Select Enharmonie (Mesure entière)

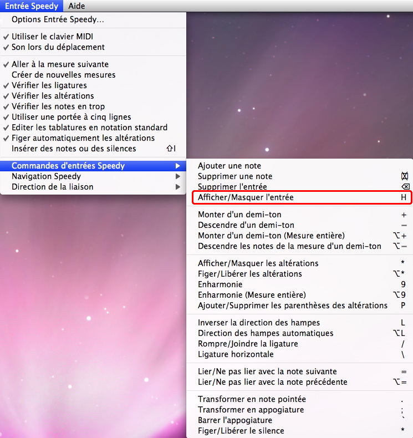(x=252, y=295)
